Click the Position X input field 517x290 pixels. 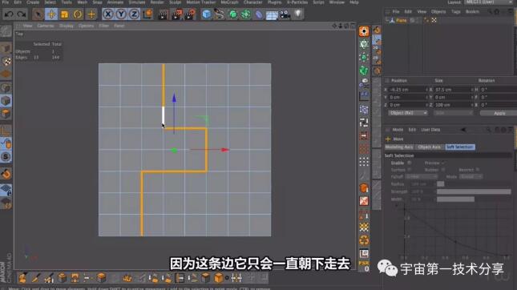tap(407, 90)
